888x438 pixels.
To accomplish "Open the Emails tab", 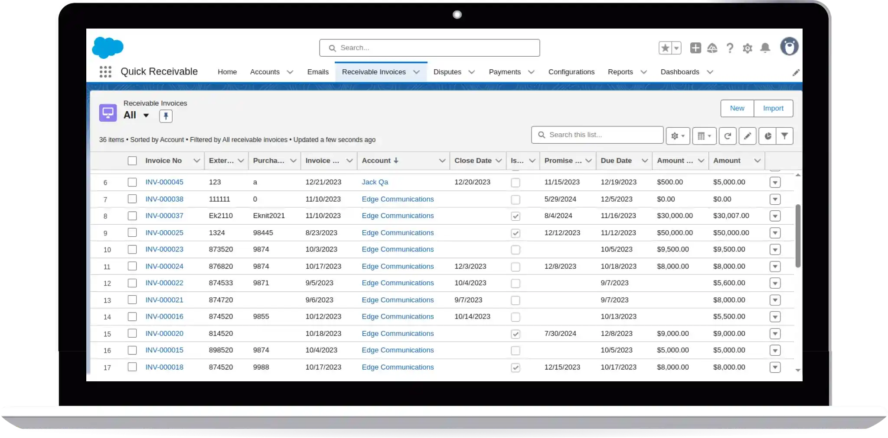I will 318,72.
